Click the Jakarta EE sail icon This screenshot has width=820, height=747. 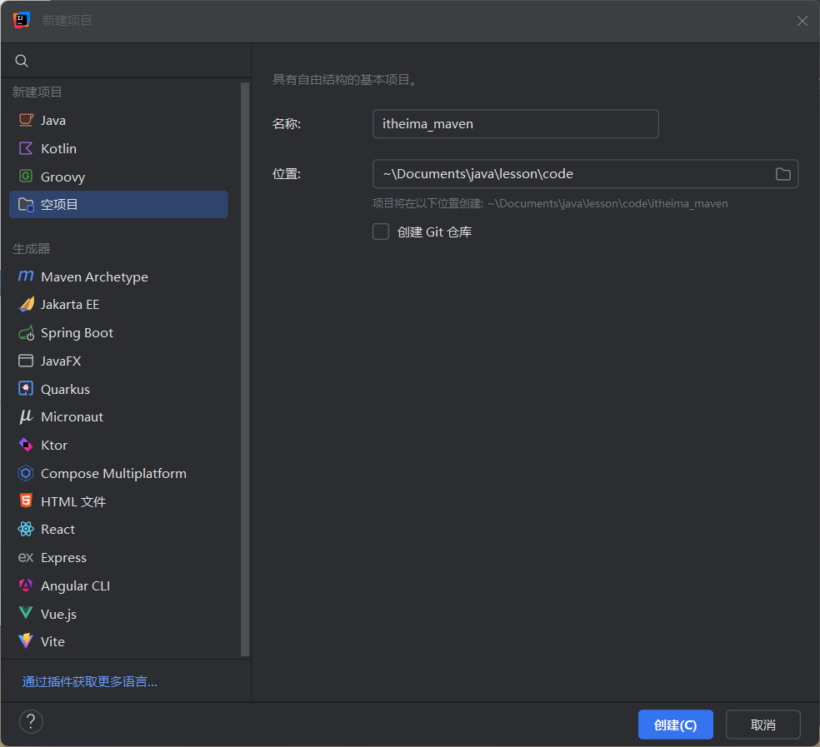(x=26, y=304)
